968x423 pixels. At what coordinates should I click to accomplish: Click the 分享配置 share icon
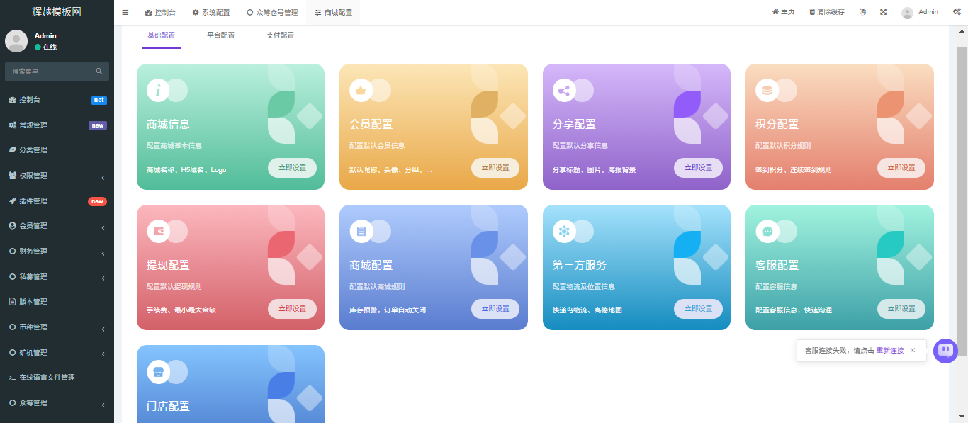[x=564, y=90]
